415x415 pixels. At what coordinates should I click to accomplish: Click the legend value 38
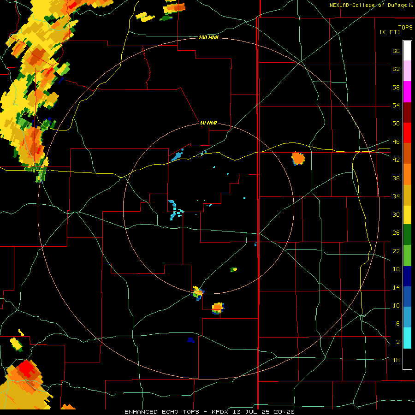click(x=396, y=178)
